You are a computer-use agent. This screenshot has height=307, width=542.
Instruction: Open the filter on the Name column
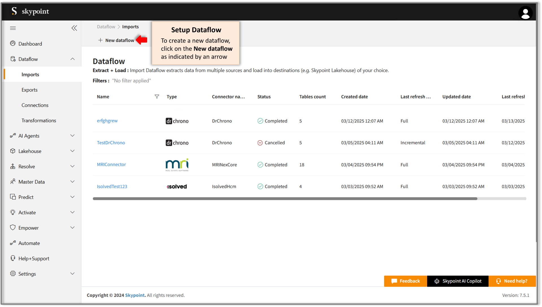157,96
